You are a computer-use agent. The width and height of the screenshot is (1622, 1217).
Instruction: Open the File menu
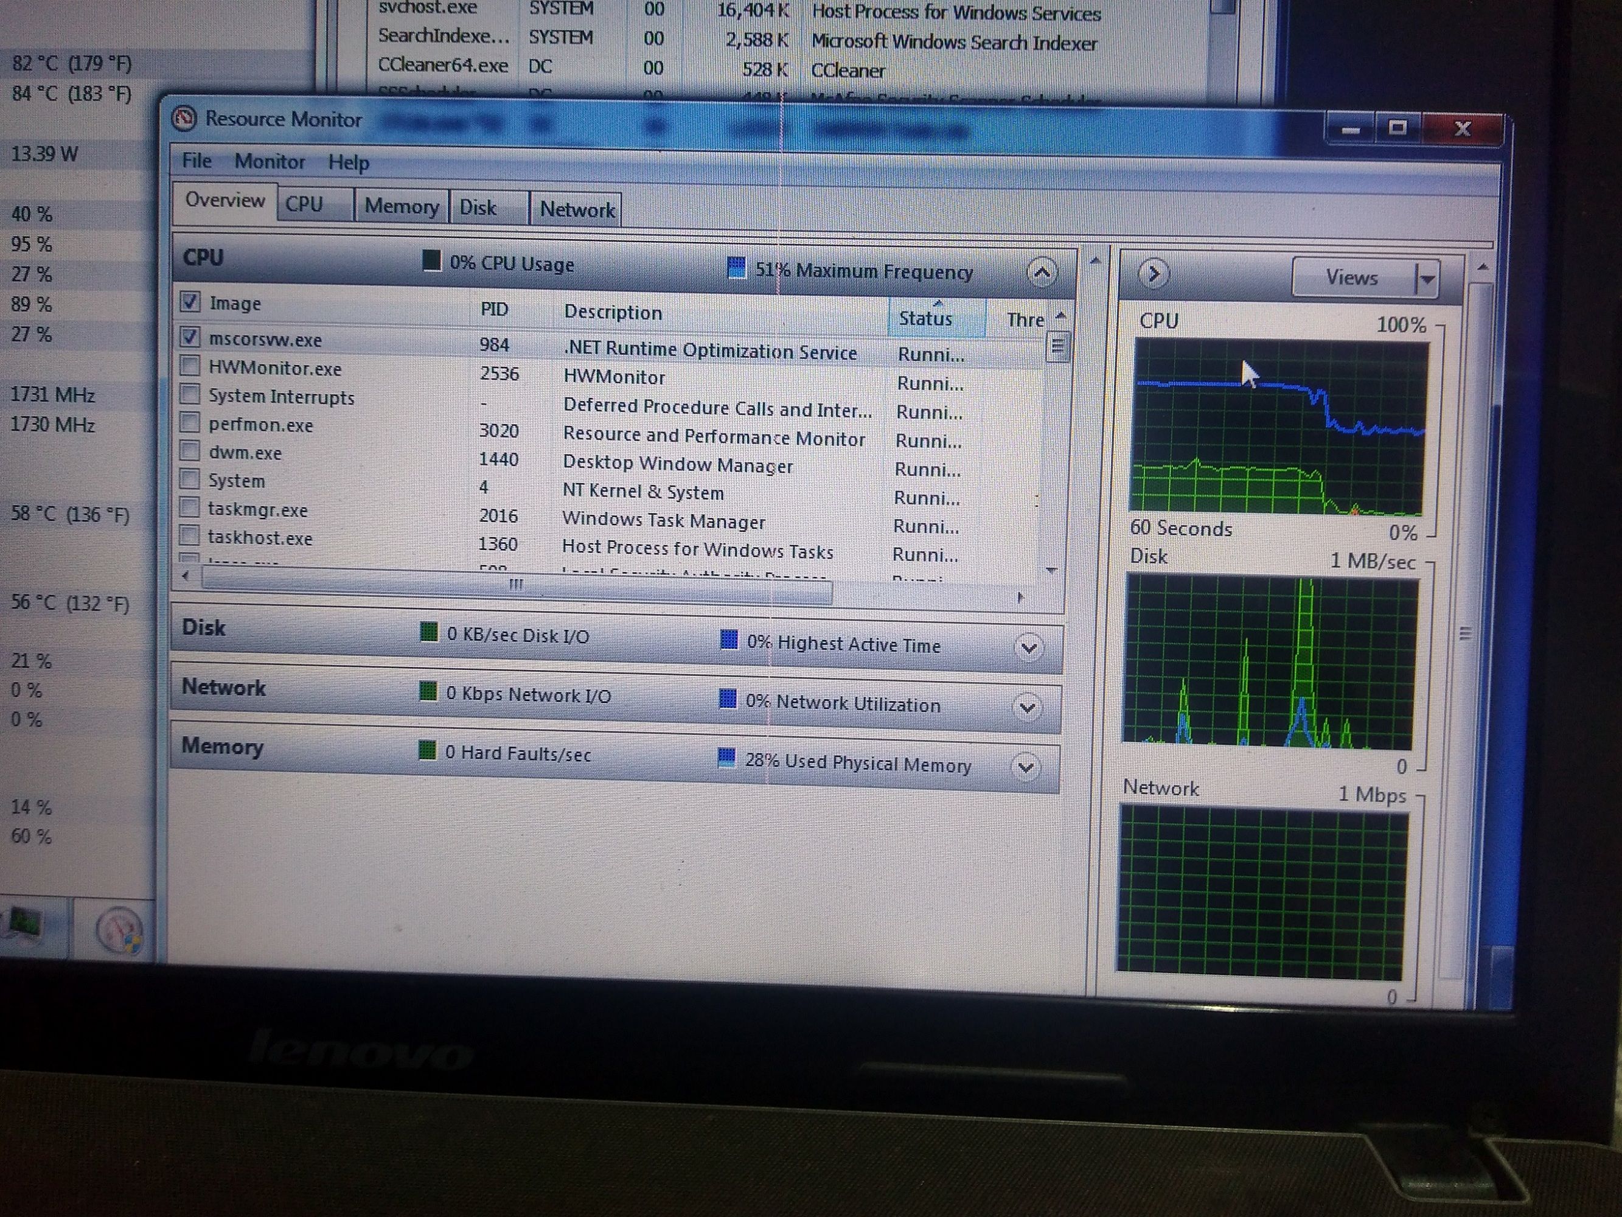pos(197,161)
